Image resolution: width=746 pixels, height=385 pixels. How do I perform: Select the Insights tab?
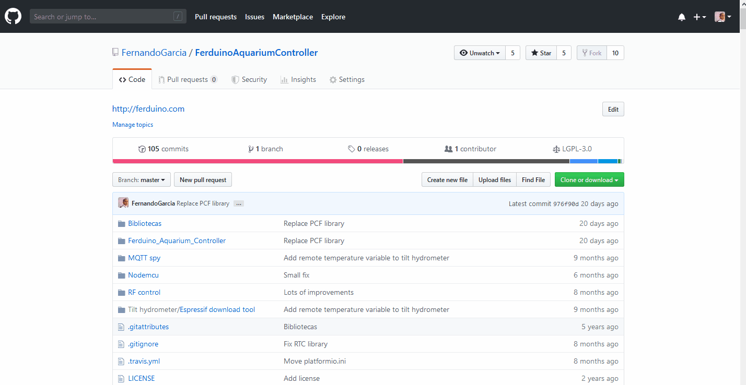click(298, 79)
